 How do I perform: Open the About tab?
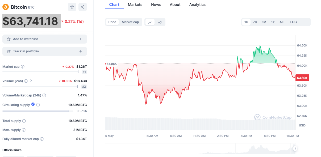pyautogui.click(x=175, y=5)
